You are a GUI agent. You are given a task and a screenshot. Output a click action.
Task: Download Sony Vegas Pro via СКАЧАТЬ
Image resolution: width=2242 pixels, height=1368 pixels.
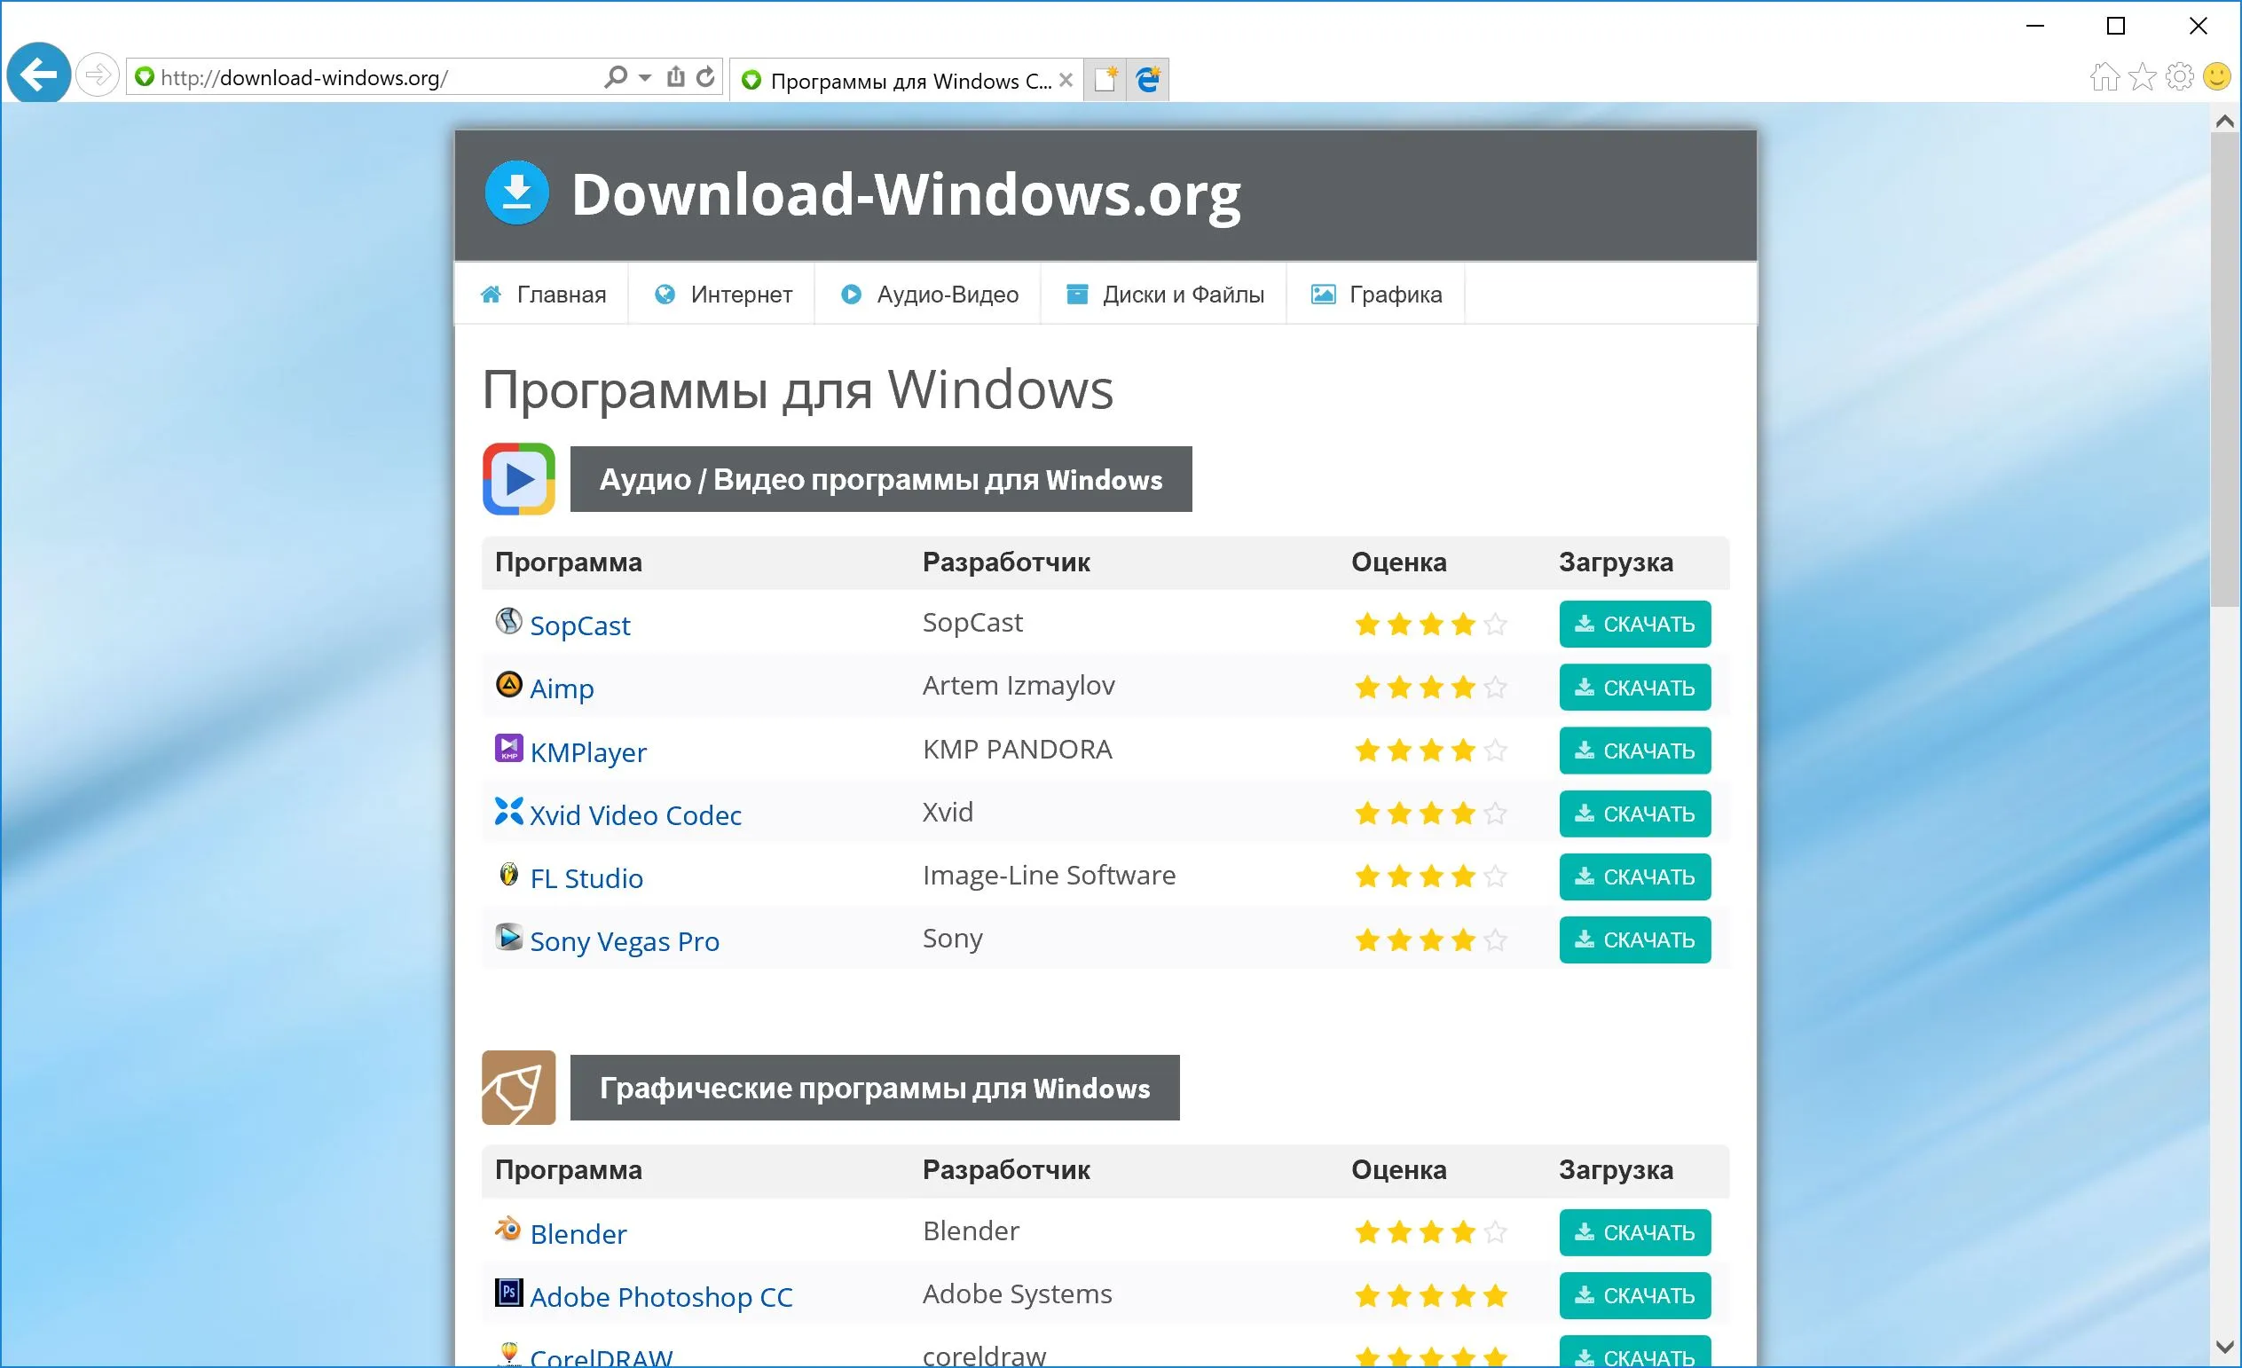coord(1635,940)
